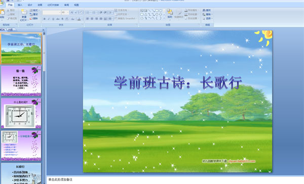304x184 pixels.
Task: Open the font name dropdown
Action: (x=52, y=12)
